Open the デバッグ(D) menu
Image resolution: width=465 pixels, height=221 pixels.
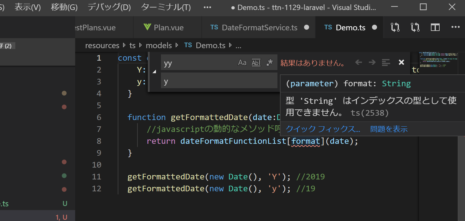pyautogui.click(x=109, y=8)
